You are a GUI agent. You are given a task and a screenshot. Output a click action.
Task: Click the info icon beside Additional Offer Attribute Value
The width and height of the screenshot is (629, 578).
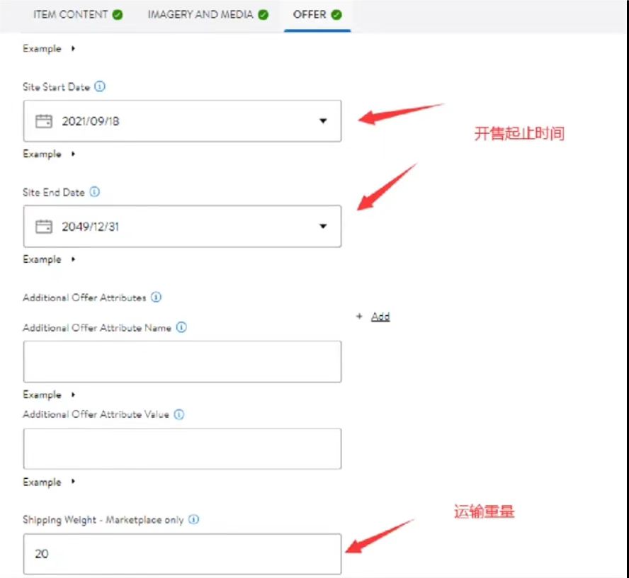point(178,414)
